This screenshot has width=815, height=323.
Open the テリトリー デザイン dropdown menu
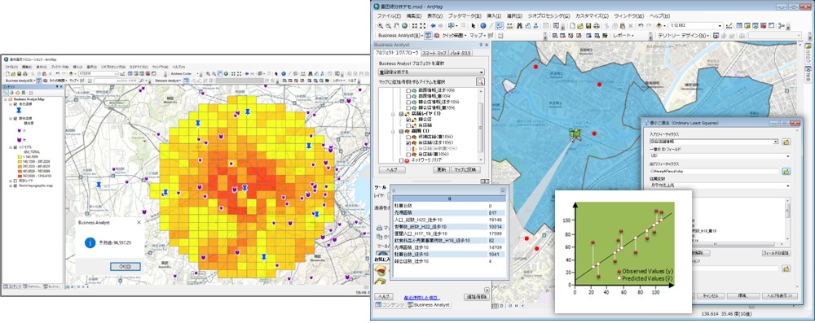click(x=683, y=35)
